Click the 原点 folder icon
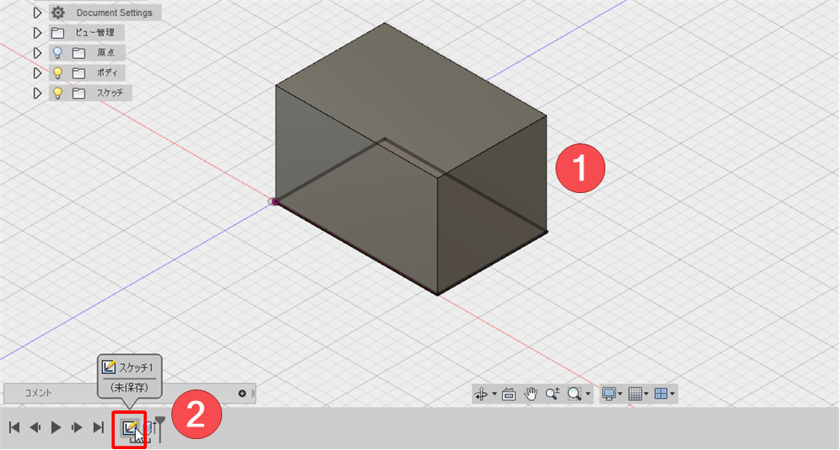Image resolution: width=840 pixels, height=450 pixels. pyautogui.click(x=79, y=52)
